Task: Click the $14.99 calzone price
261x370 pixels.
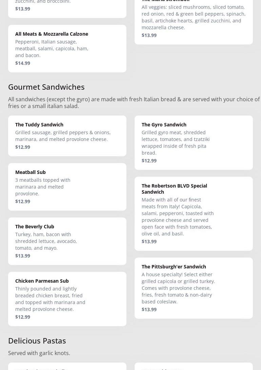Action: tap(23, 63)
